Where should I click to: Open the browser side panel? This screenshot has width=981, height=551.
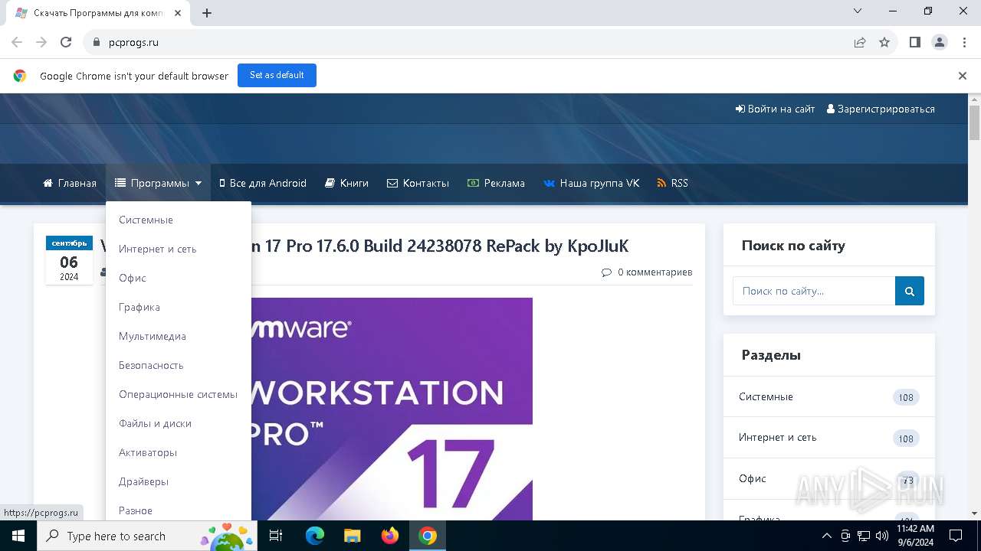tap(915, 42)
